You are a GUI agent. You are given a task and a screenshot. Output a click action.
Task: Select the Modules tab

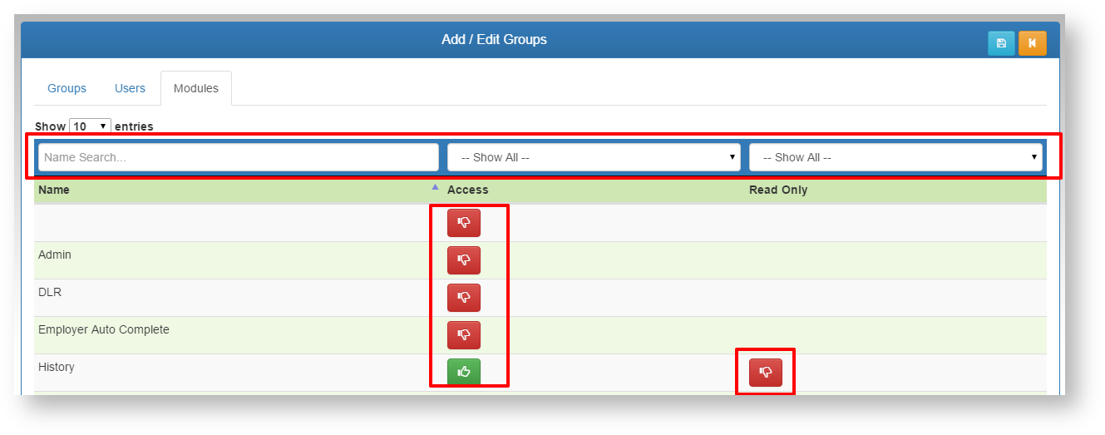[196, 88]
